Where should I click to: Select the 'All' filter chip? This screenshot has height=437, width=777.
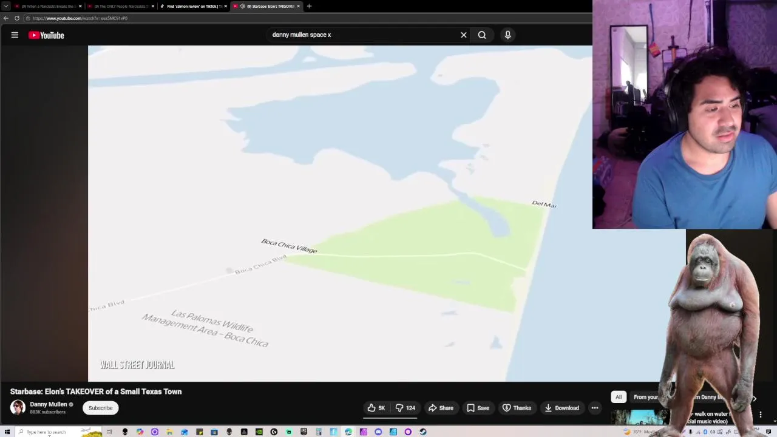coord(619,397)
